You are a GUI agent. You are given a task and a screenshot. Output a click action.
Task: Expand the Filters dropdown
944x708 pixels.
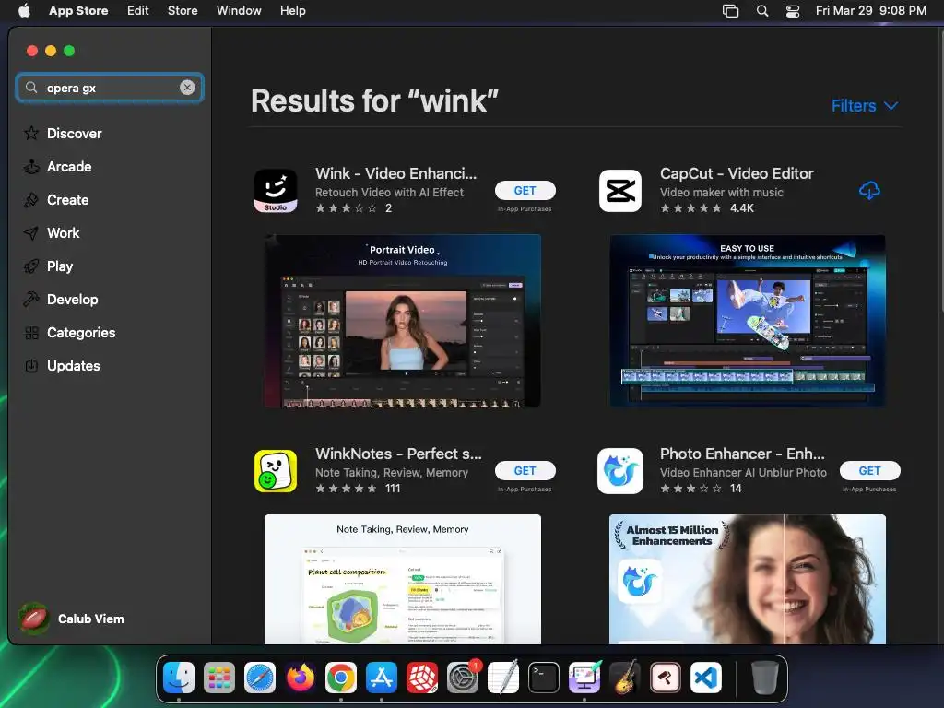click(865, 106)
